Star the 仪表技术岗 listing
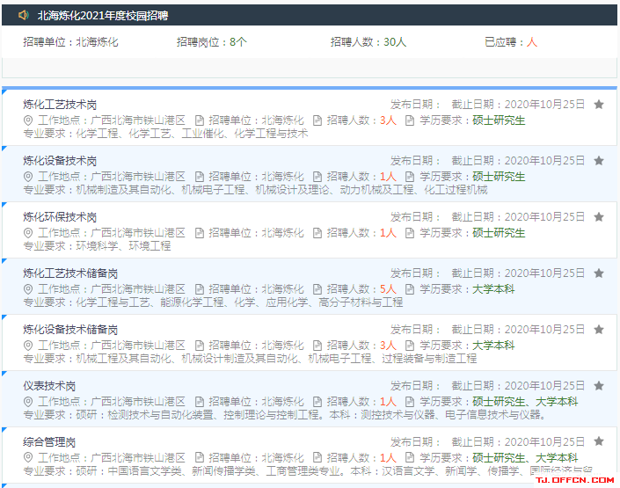 click(599, 386)
